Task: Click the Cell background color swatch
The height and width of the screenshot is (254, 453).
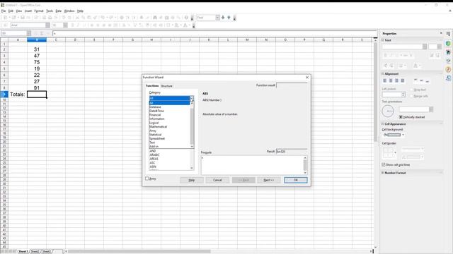Action: pos(394,135)
